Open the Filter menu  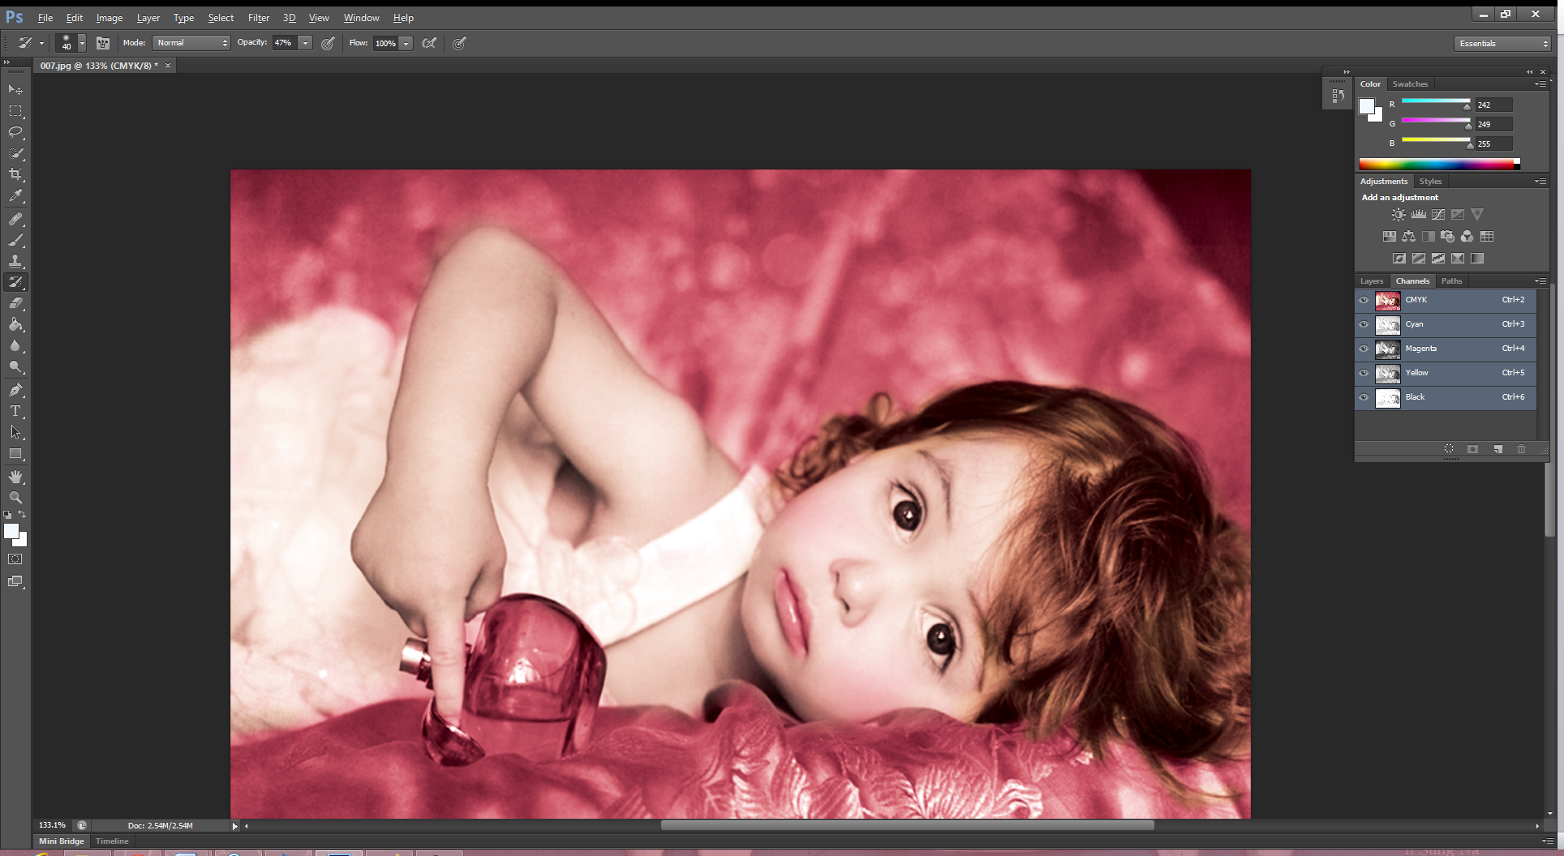(258, 18)
